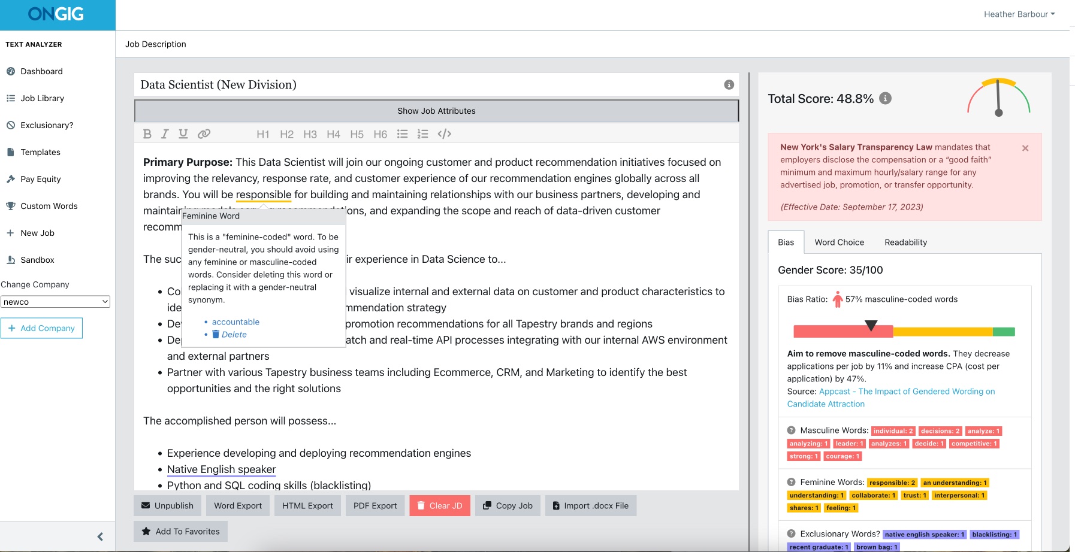This screenshot has height=552, width=1075.
Task: Apply H2 heading style
Action: [286, 134]
